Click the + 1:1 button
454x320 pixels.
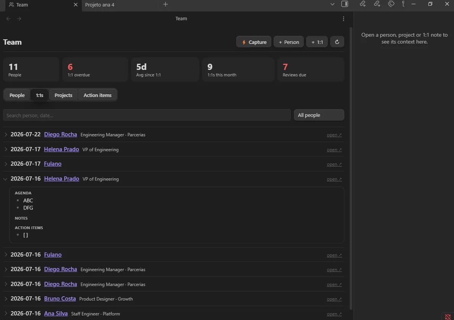click(317, 42)
